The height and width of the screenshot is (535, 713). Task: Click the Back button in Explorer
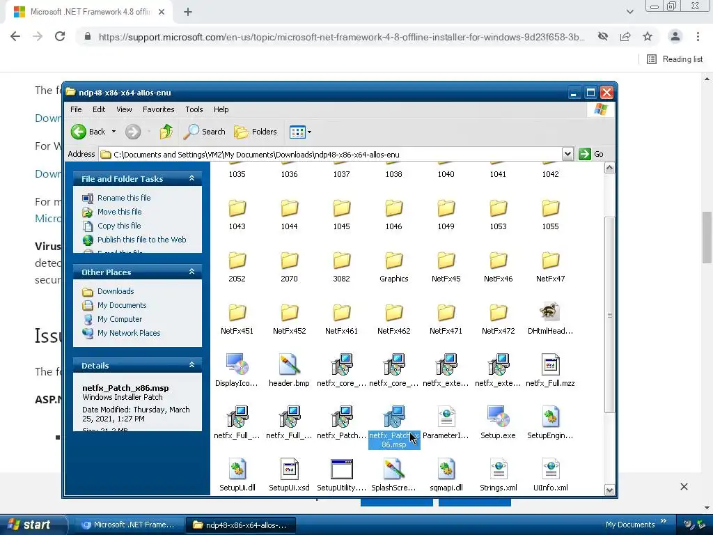[x=88, y=132]
